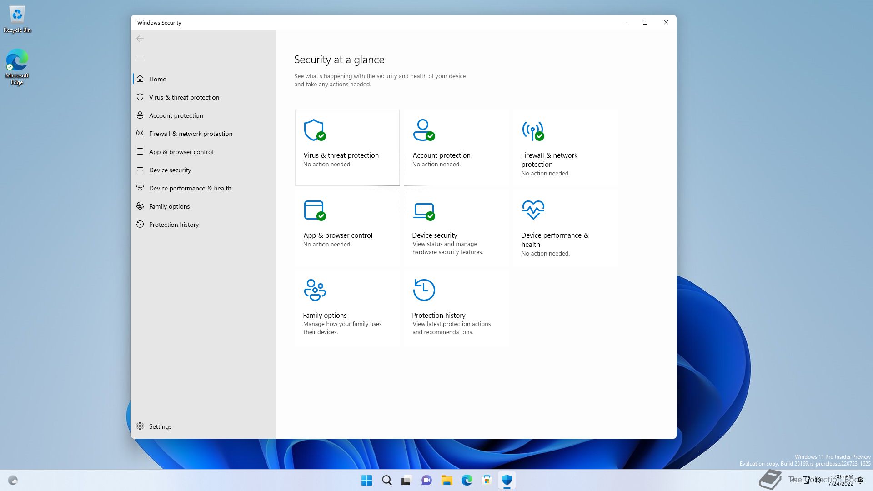Open the Device security tile title
This screenshot has height=491, width=873.
[x=434, y=235]
